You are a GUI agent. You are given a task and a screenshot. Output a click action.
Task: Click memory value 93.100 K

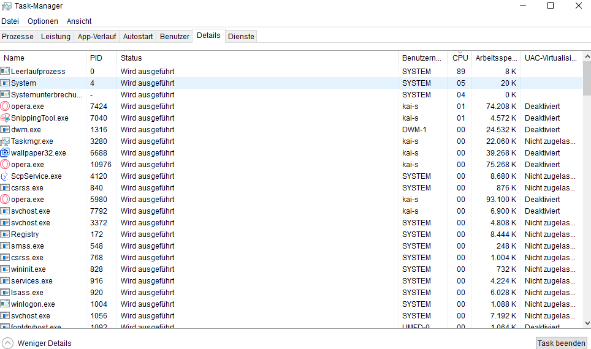501,200
